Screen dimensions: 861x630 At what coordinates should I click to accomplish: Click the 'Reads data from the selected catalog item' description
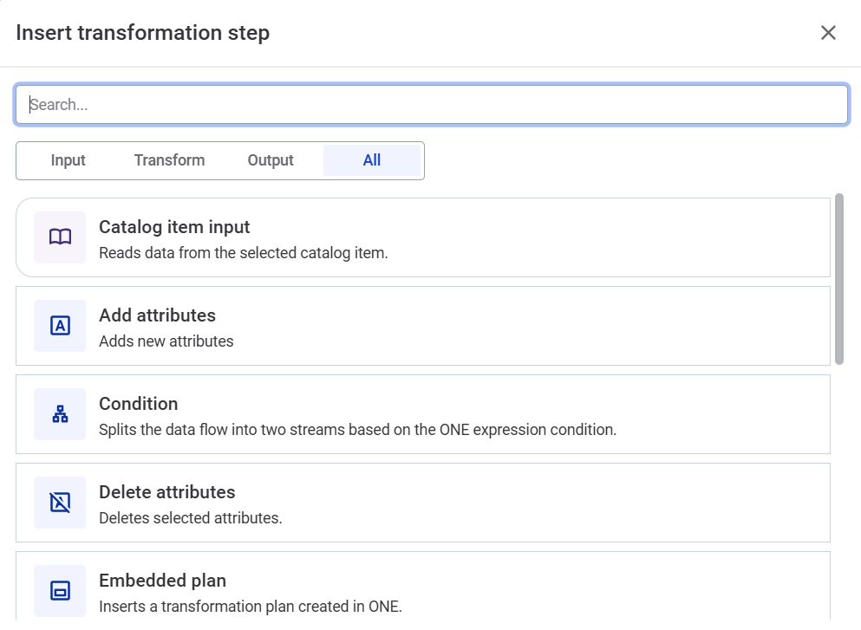pyautogui.click(x=244, y=254)
